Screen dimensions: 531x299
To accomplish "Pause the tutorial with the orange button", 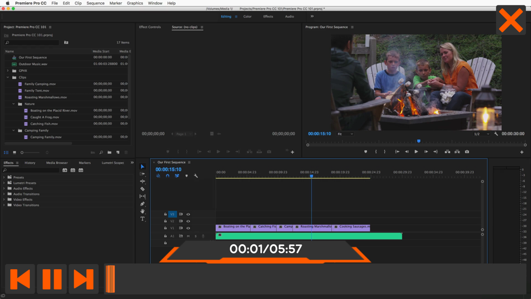I will [52, 279].
